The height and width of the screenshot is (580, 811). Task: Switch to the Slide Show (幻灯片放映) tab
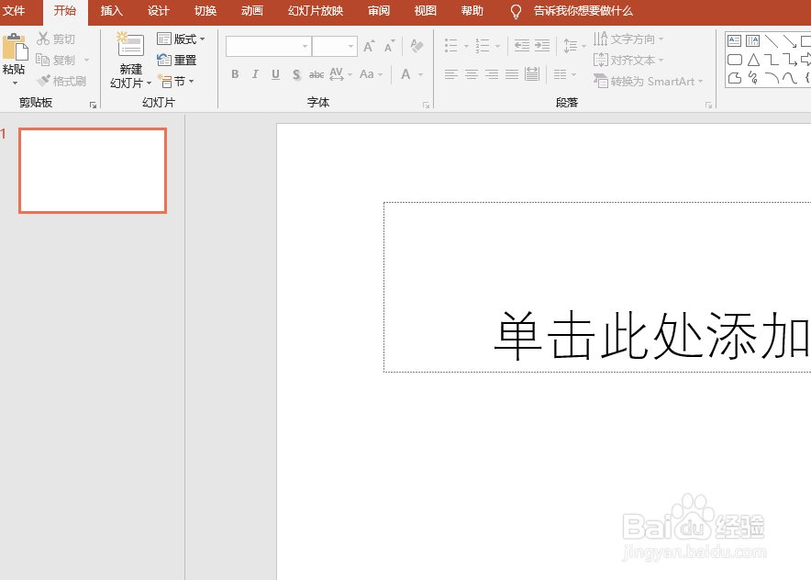point(316,11)
